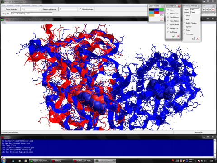Click the CPK color option
217x163 pixels.
point(161,15)
